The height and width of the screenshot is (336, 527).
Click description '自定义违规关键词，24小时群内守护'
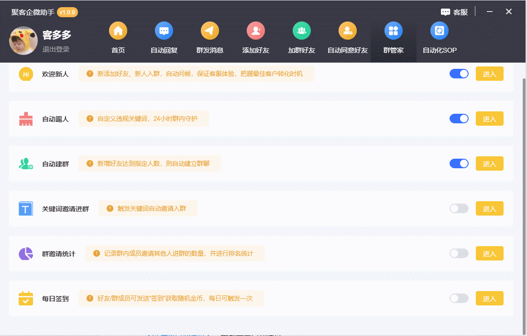click(x=147, y=119)
